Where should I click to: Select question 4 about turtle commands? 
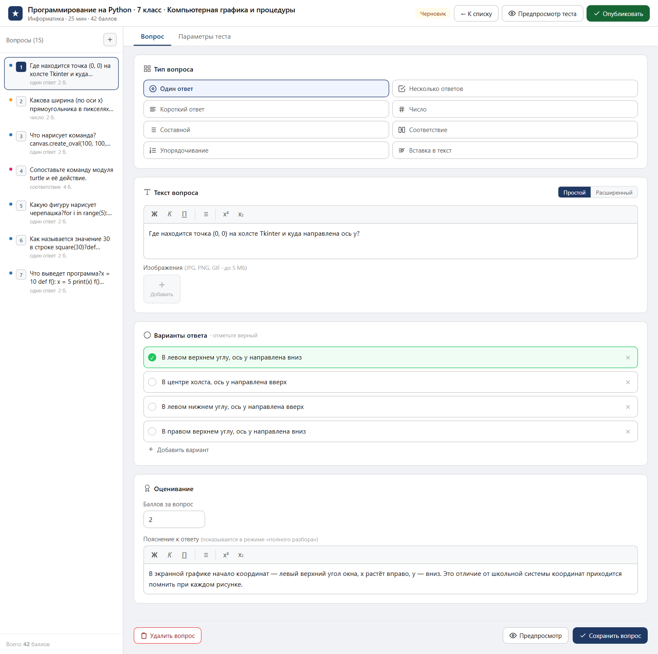[x=61, y=178]
